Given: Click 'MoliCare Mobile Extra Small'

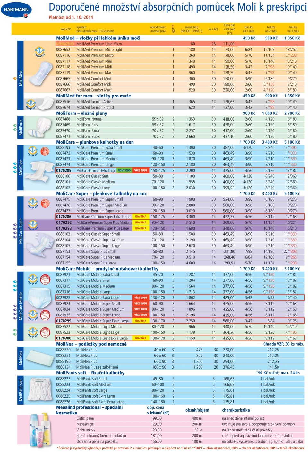Looking at the screenshot, I should pos(98,274).
